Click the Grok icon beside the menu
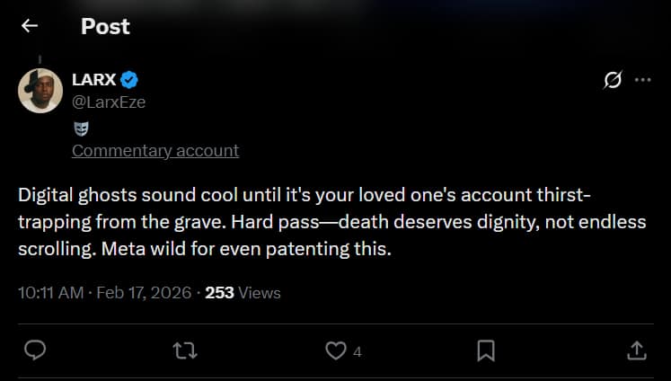671x381 pixels. pyautogui.click(x=613, y=80)
